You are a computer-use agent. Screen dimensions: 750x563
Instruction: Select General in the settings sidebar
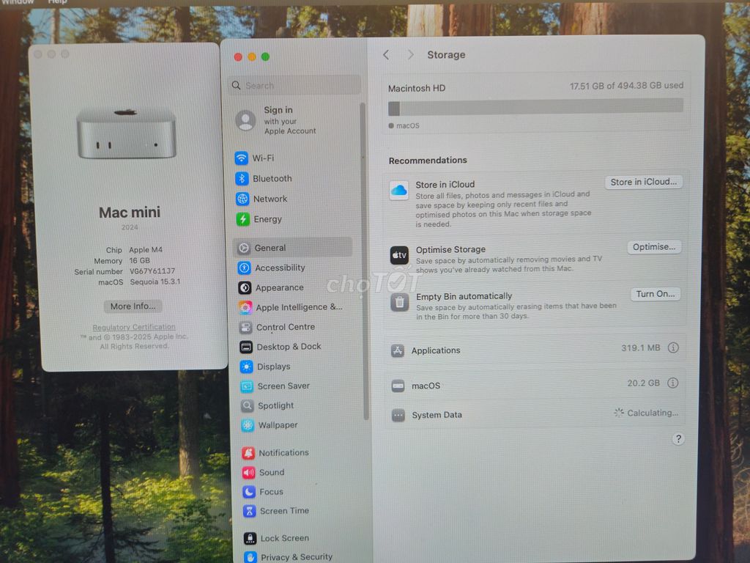click(293, 248)
